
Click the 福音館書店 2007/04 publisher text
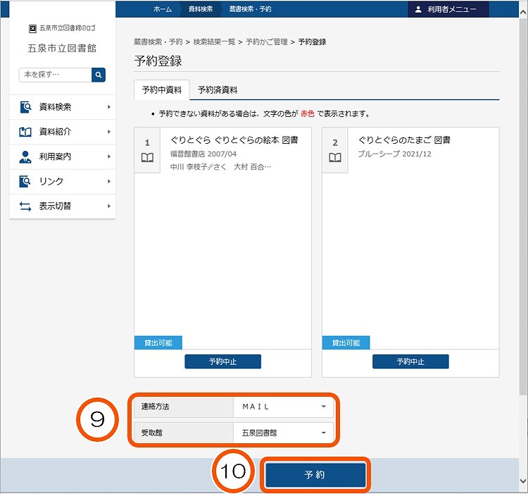(x=203, y=154)
